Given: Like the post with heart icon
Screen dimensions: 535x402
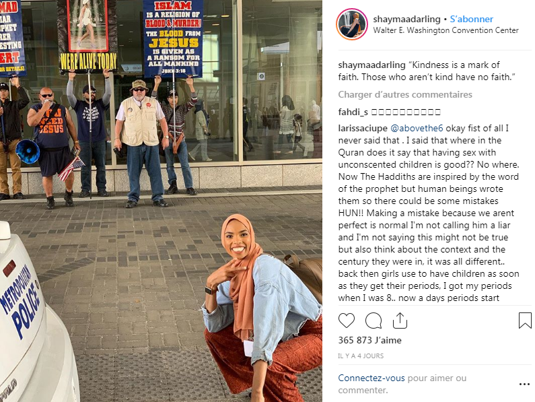Looking at the screenshot, I should coord(347,321).
